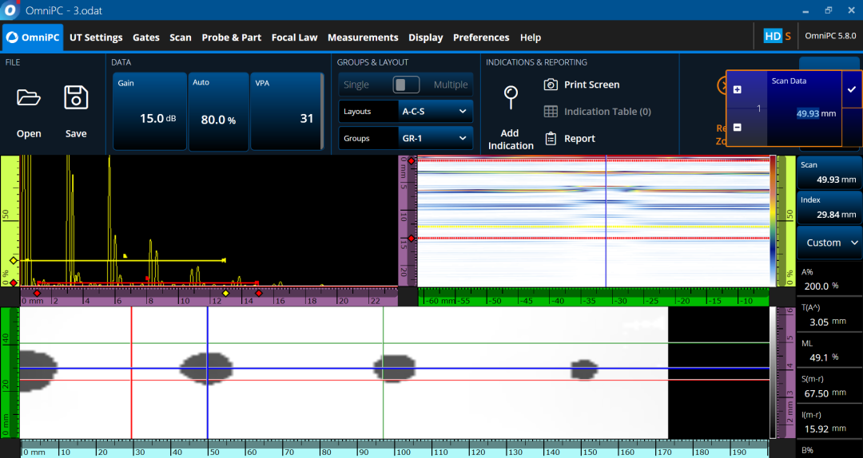Toggle the Single/Multiple groups switch
The image size is (863, 458).
click(406, 85)
